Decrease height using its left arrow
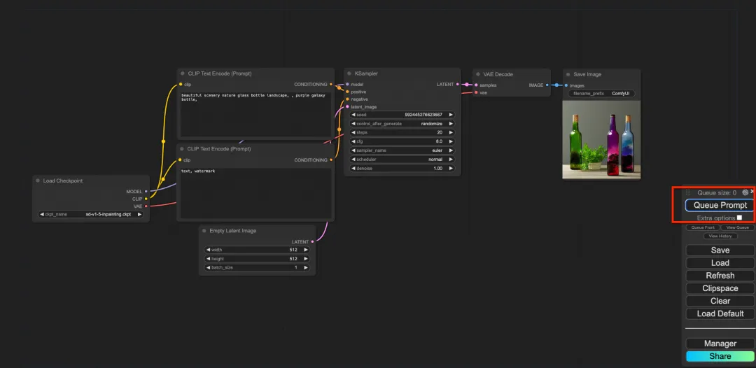Screen dimensions: 756x368 (x=209, y=259)
